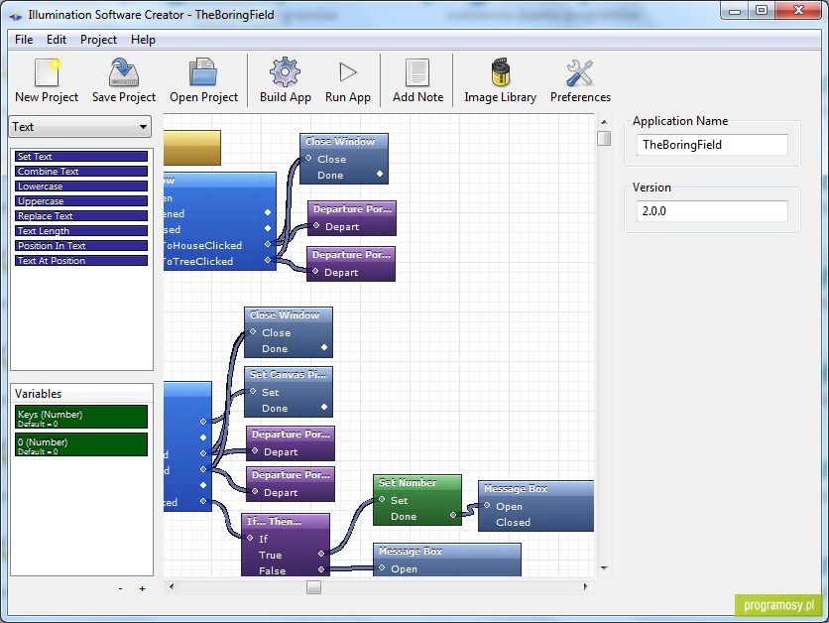The width and height of the screenshot is (829, 623).
Task: Click the minus button to remove variable
Action: point(121,588)
